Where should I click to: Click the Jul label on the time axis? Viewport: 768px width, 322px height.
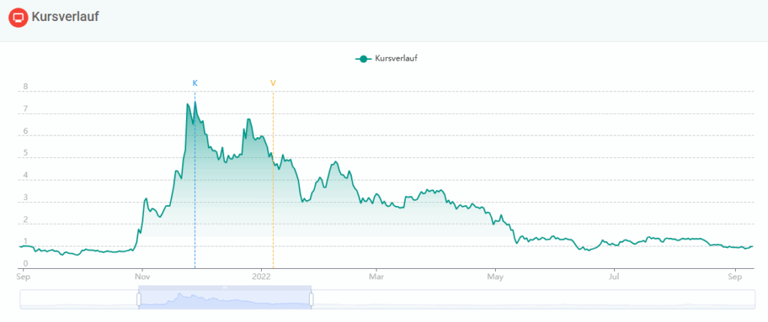613,277
